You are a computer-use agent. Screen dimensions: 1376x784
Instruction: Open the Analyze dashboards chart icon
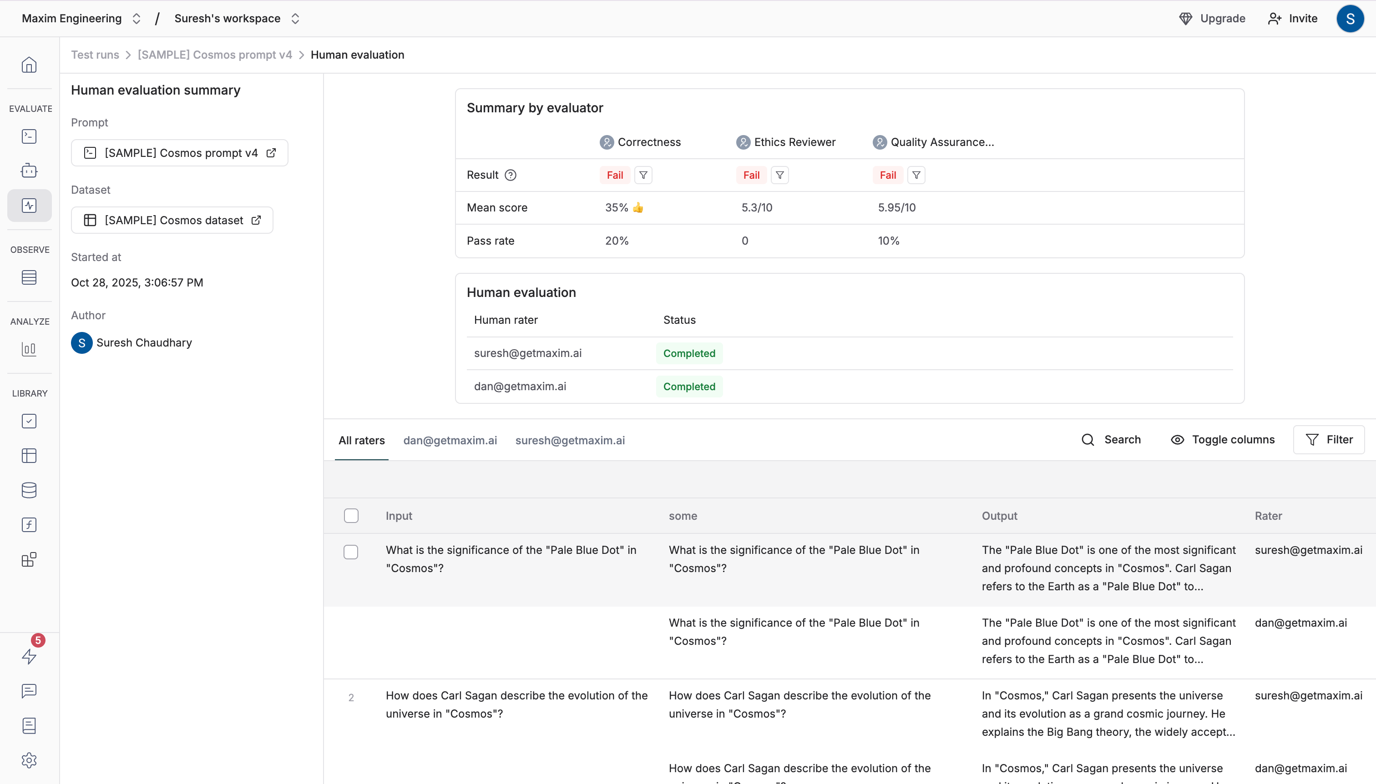pos(29,349)
